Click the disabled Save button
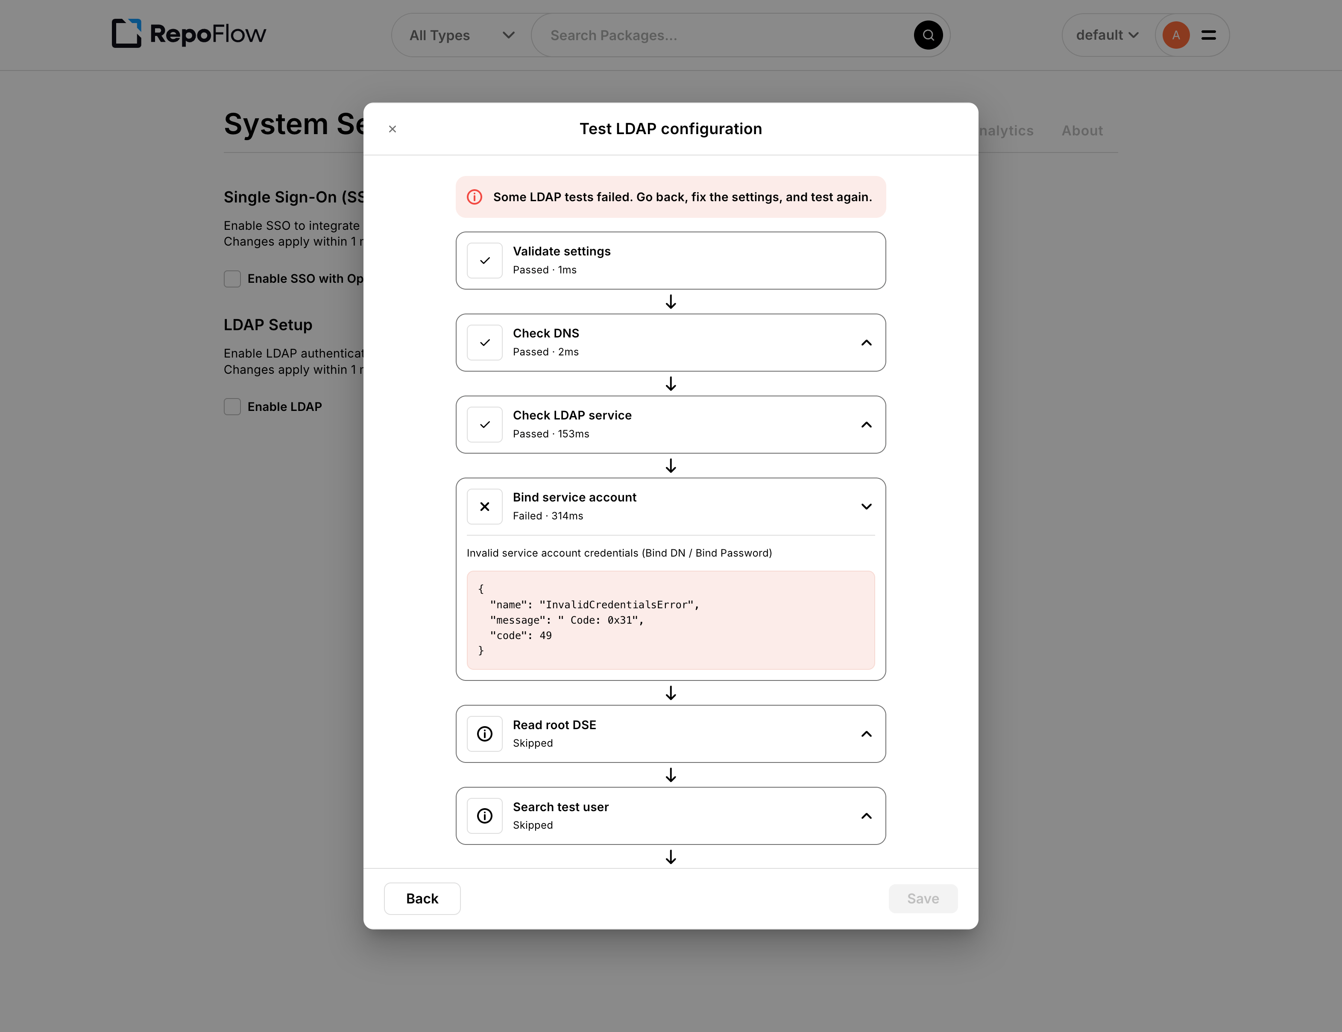This screenshot has width=1342, height=1032. coord(923,898)
